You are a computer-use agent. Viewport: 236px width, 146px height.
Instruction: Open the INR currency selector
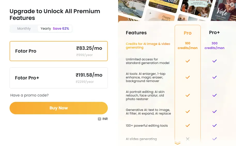coord(103,119)
